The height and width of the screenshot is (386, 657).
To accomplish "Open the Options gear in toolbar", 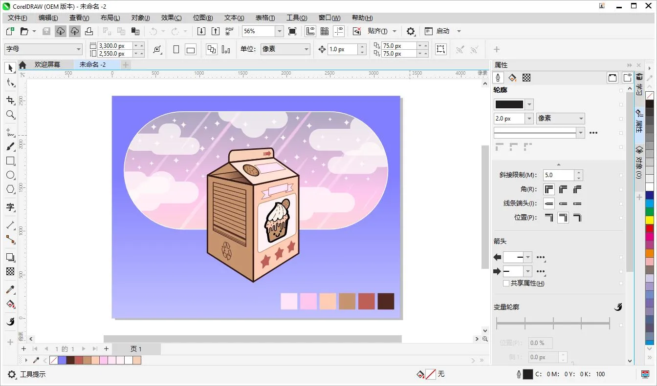I will pyautogui.click(x=411, y=31).
